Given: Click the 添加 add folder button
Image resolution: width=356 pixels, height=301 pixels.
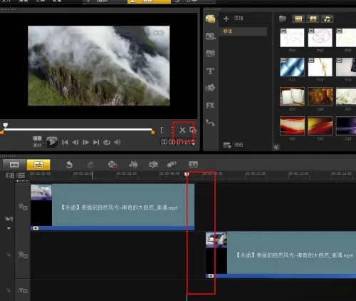Looking at the screenshot, I should pyautogui.click(x=234, y=18).
